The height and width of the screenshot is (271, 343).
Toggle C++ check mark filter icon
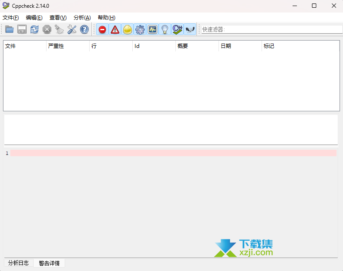178,29
